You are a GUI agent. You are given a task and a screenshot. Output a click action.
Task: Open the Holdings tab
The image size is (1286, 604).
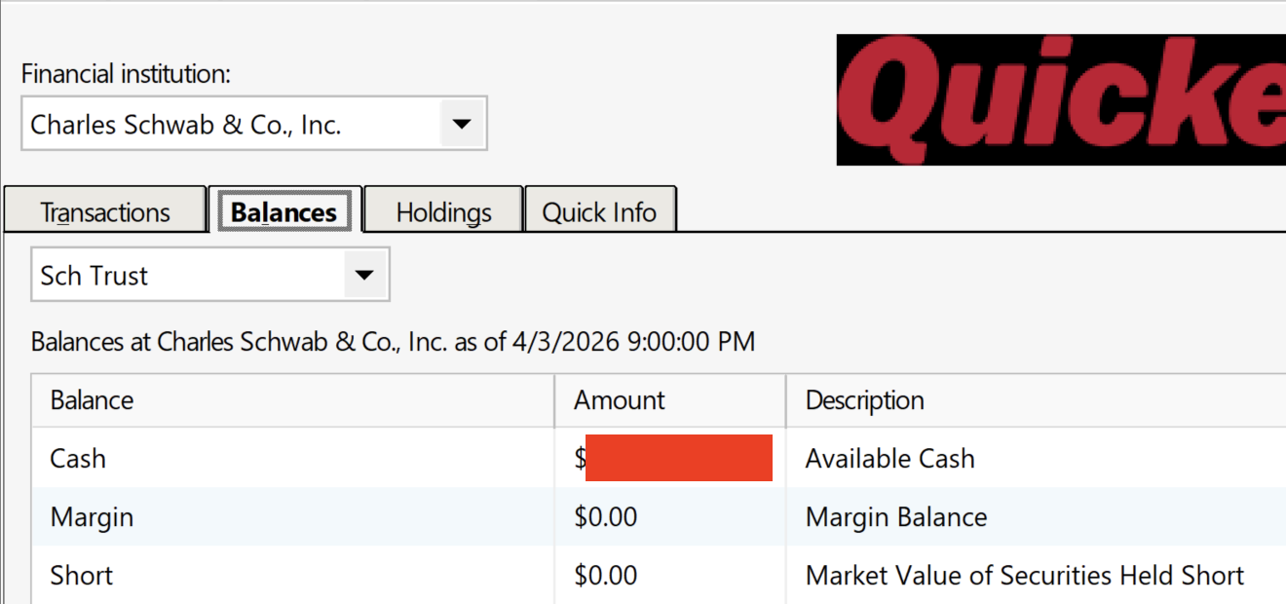point(443,212)
